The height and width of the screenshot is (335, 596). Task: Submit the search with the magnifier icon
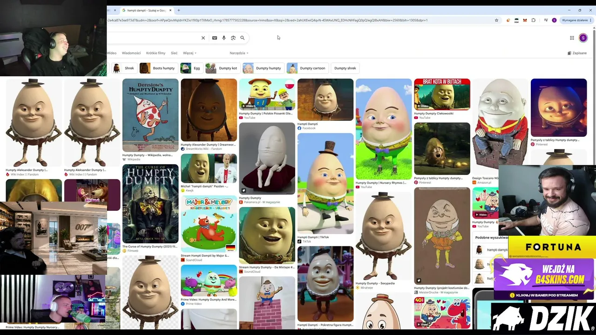(x=243, y=38)
